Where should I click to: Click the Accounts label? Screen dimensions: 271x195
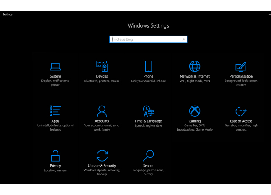click(x=102, y=121)
